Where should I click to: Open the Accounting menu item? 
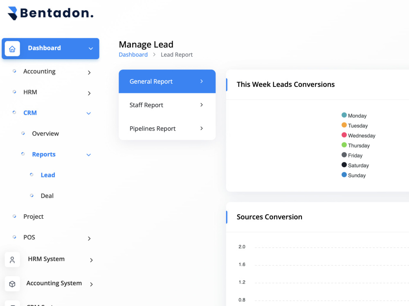pos(39,71)
